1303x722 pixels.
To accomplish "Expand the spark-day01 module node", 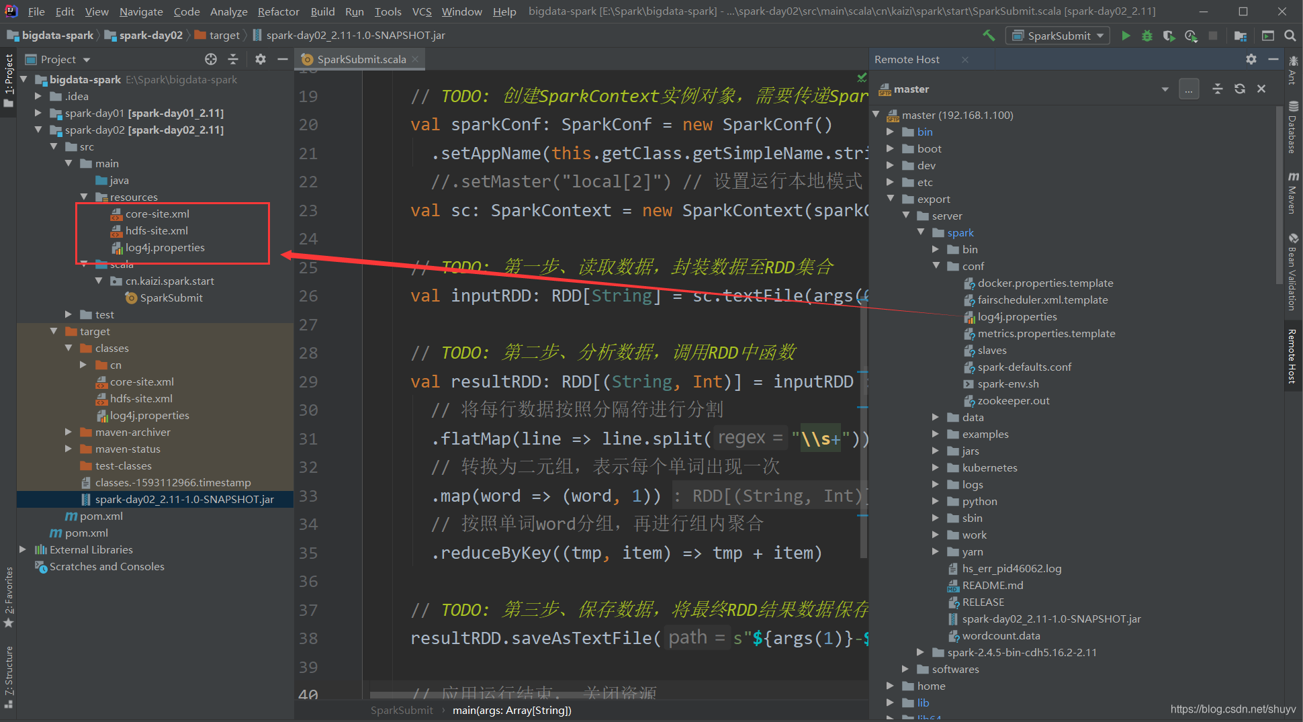I will 38,113.
